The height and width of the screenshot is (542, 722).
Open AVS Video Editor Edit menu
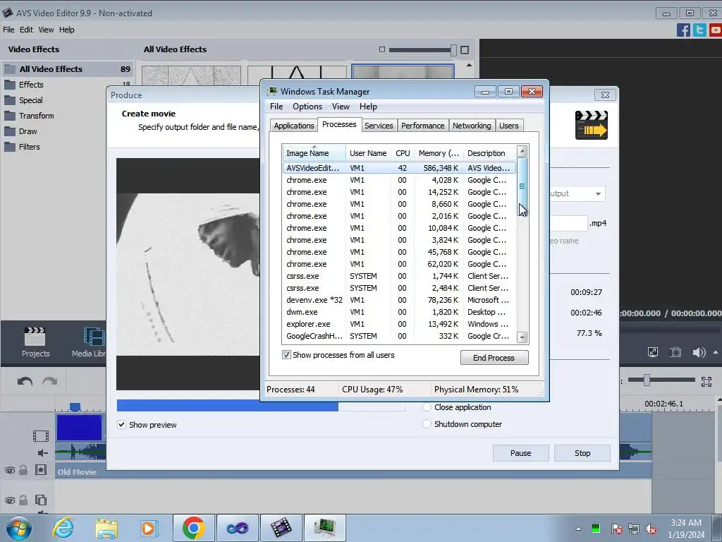coord(26,30)
